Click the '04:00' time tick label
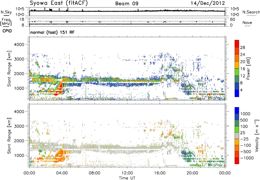 [62, 173]
